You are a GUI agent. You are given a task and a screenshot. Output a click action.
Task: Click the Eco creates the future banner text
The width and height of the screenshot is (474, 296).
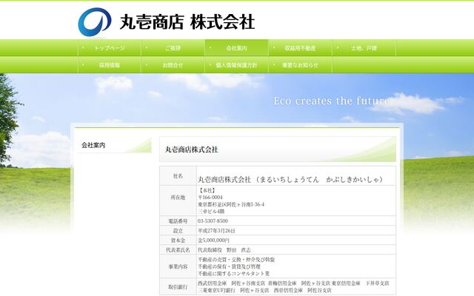331,101
